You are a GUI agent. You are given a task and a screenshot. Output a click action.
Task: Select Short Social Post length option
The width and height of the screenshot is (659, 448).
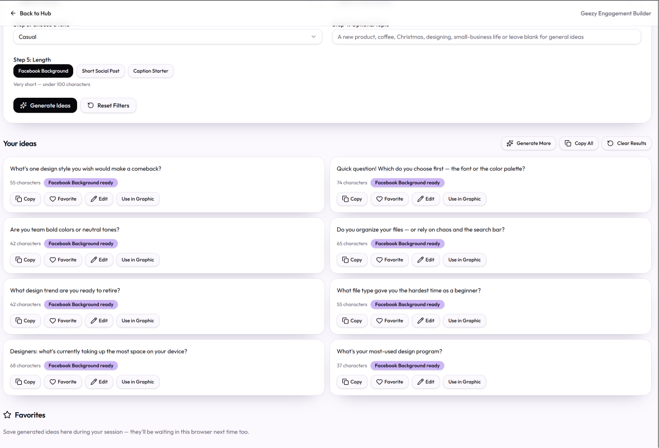pyautogui.click(x=101, y=71)
